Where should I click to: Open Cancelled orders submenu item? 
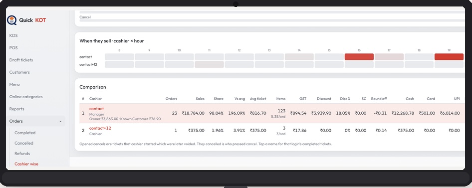[24, 143]
